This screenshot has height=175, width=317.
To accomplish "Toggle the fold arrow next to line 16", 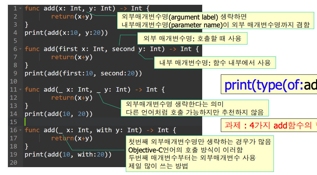I will 20,130.
